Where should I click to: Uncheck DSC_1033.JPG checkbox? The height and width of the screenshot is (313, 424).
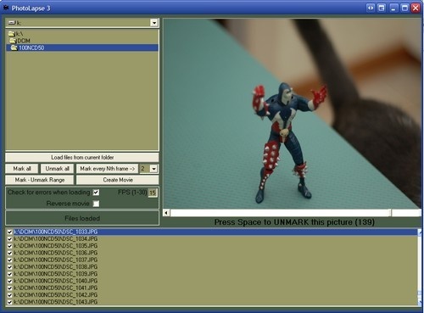coord(9,232)
